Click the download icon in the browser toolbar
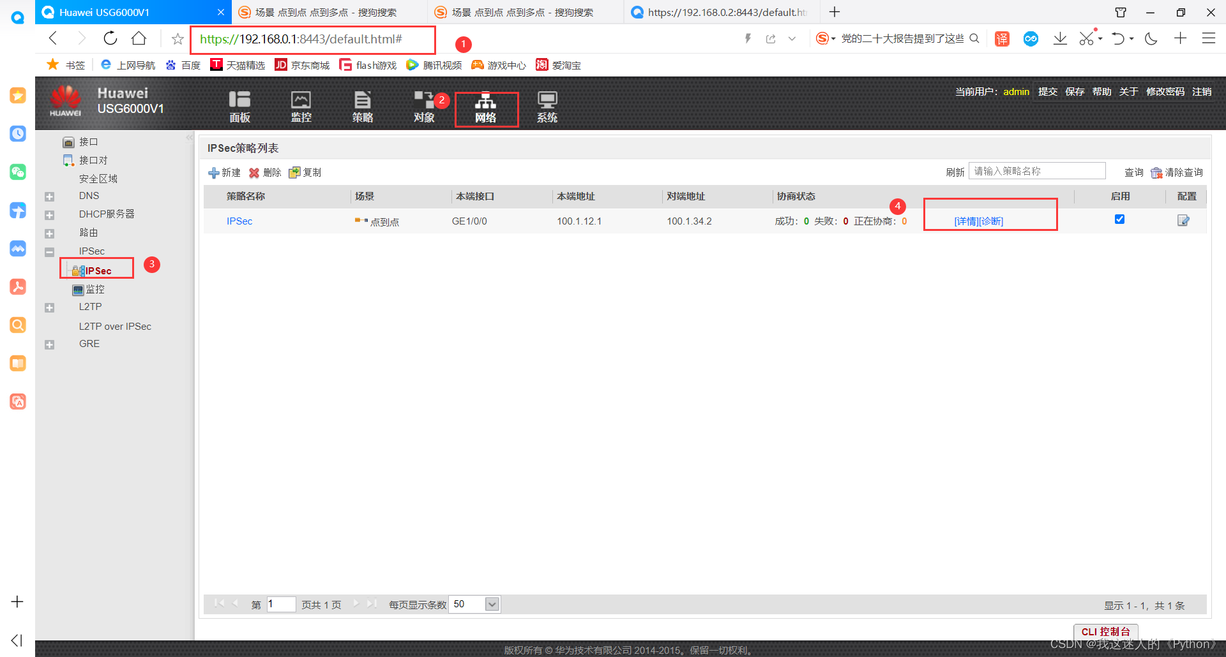1226x657 pixels. [x=1060, y=38]
